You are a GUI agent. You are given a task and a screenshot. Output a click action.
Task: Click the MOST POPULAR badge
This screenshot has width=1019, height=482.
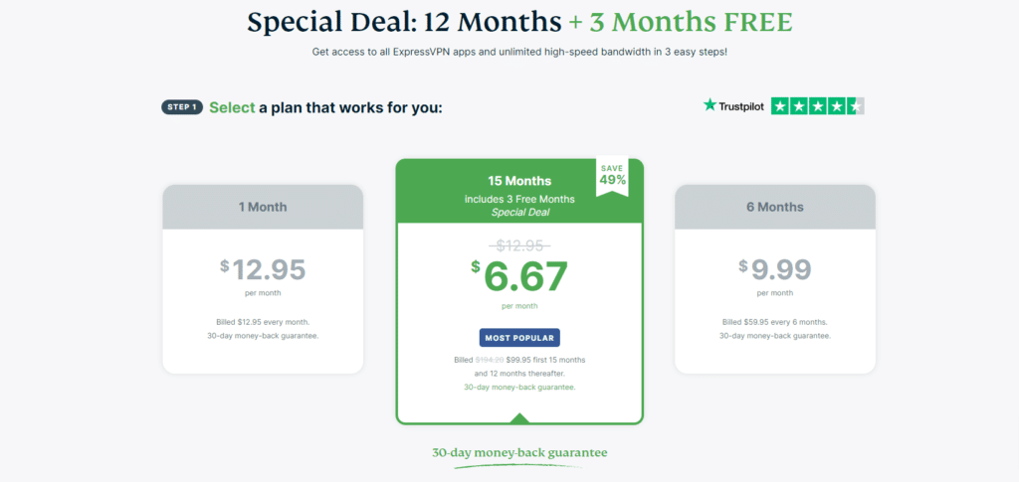(x=519, y=338)
